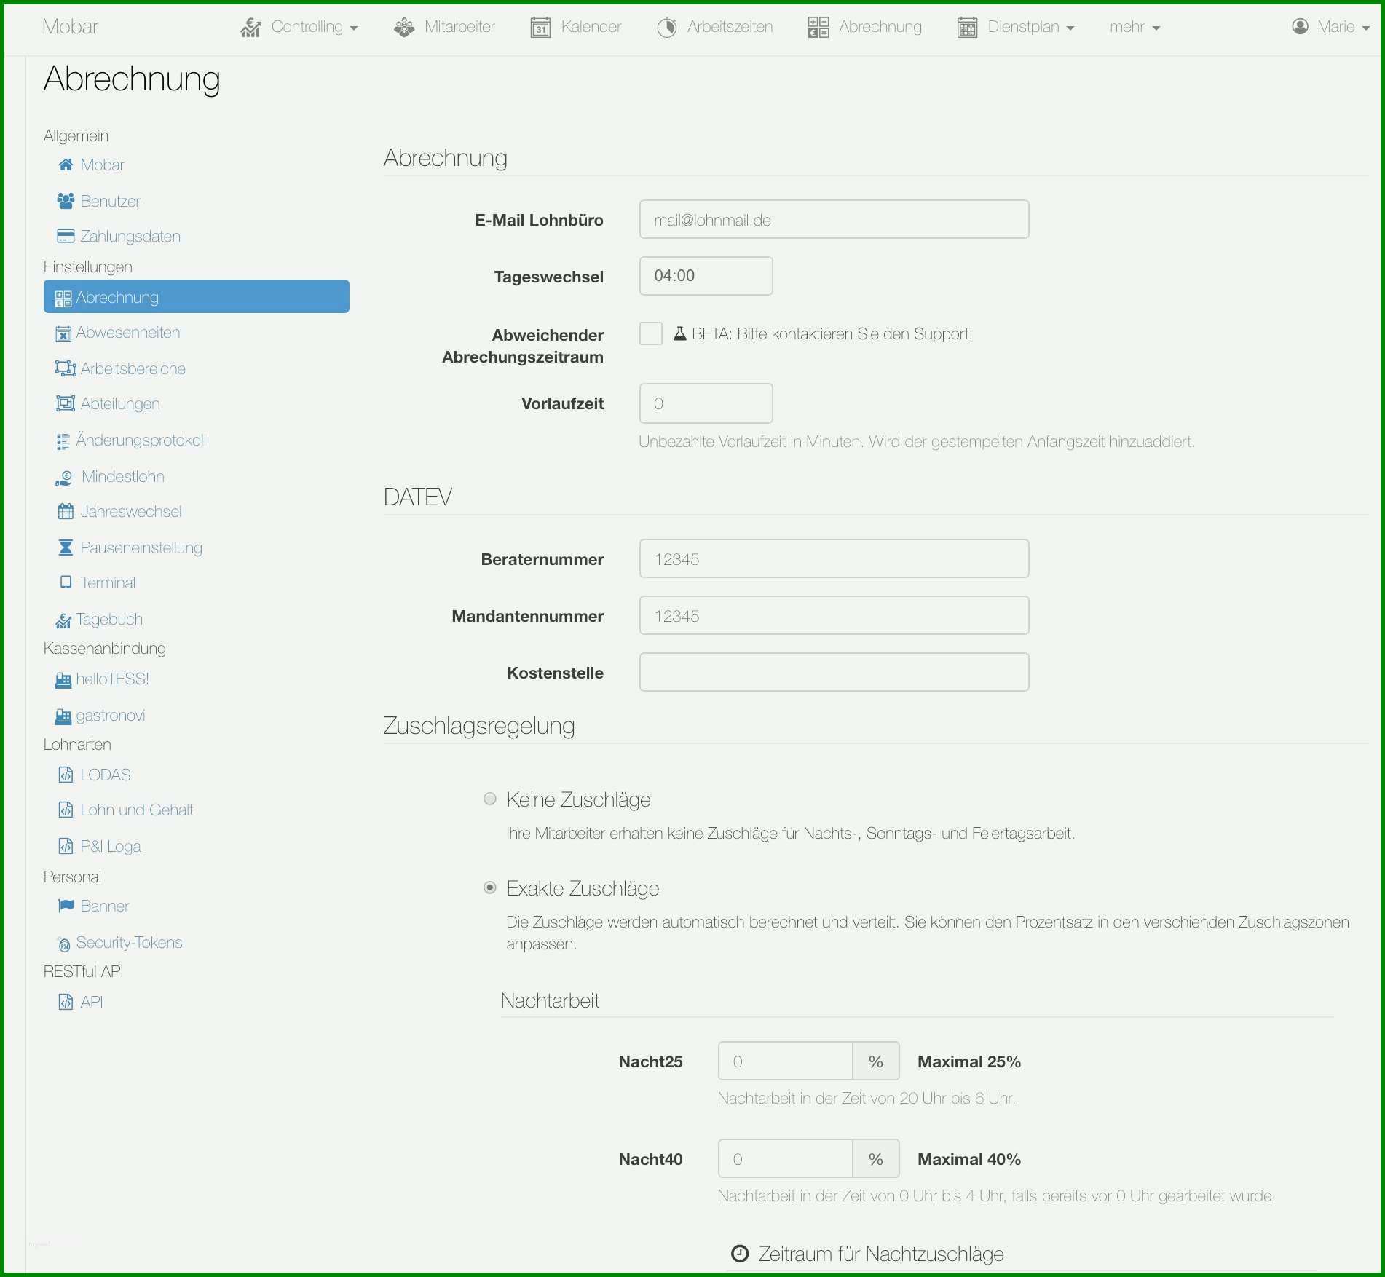
Task: Click the Terminal tablet icon
Action: pos(66,582)
